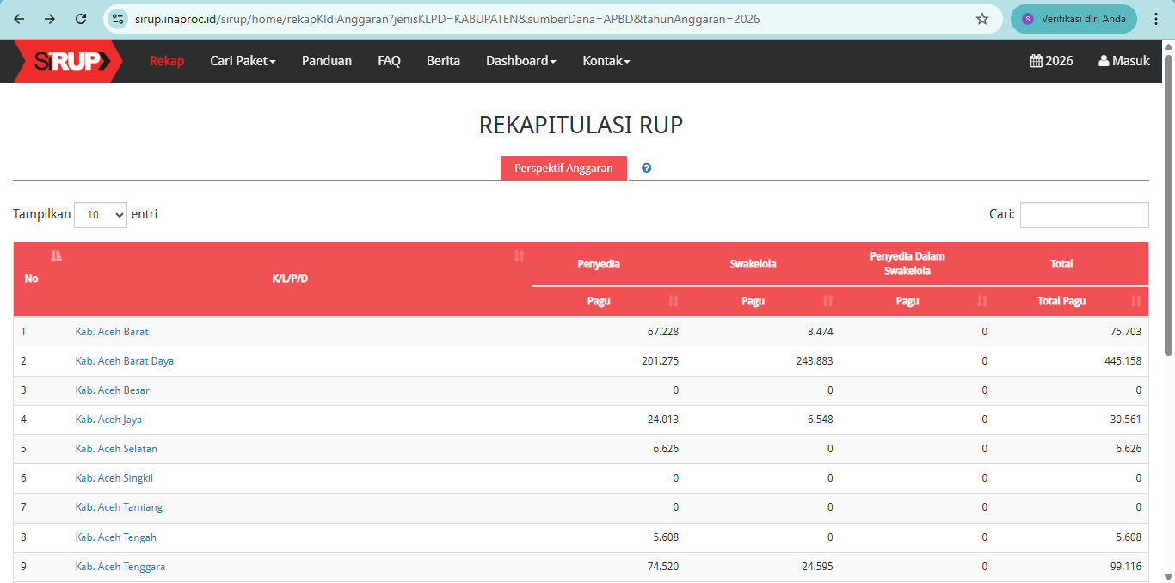1175x583 pixels.
Task: Select the Perspektif Anggaran tab
Action: (563, 169)
